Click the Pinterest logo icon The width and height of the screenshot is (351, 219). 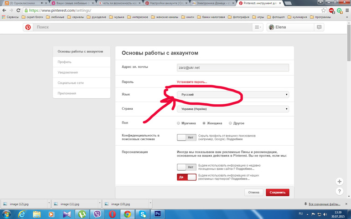(x=28, y=27)
